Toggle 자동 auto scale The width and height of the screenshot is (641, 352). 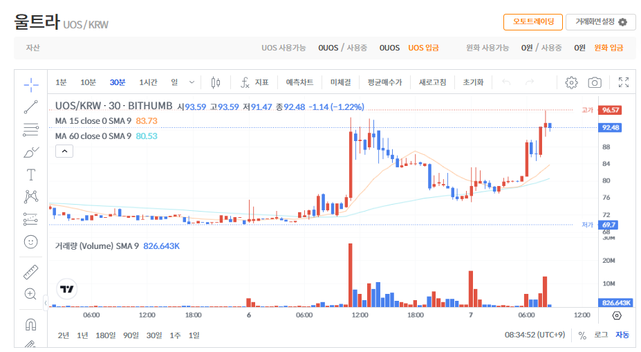coord(622,335)
